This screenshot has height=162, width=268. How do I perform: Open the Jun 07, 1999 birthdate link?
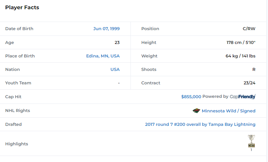[106, 29]
